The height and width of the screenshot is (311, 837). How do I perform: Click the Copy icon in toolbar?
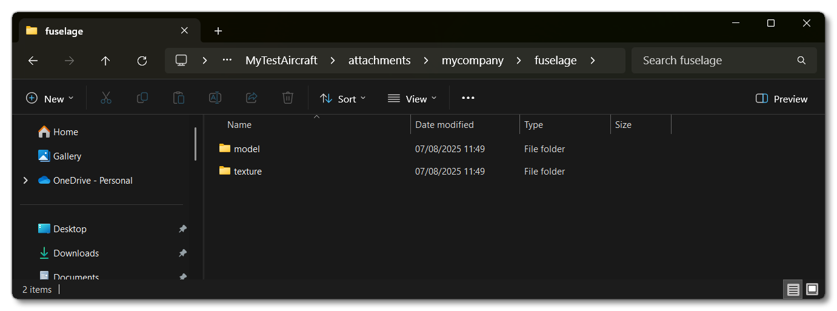tap(142, 98)
